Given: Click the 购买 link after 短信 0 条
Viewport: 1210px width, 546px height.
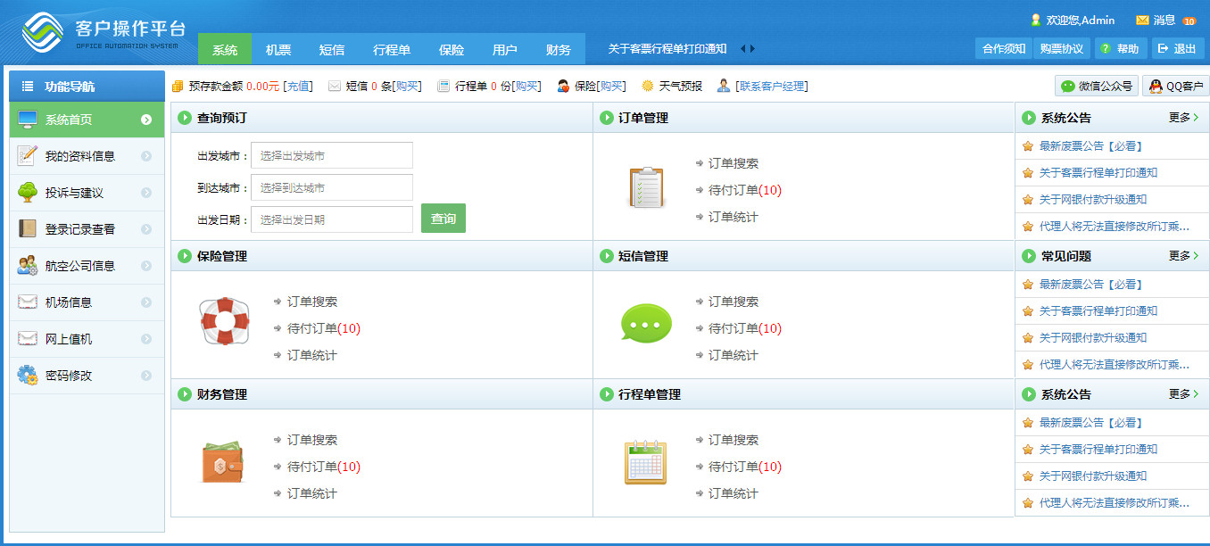Looking at the screenshot, I should point(408,87).
